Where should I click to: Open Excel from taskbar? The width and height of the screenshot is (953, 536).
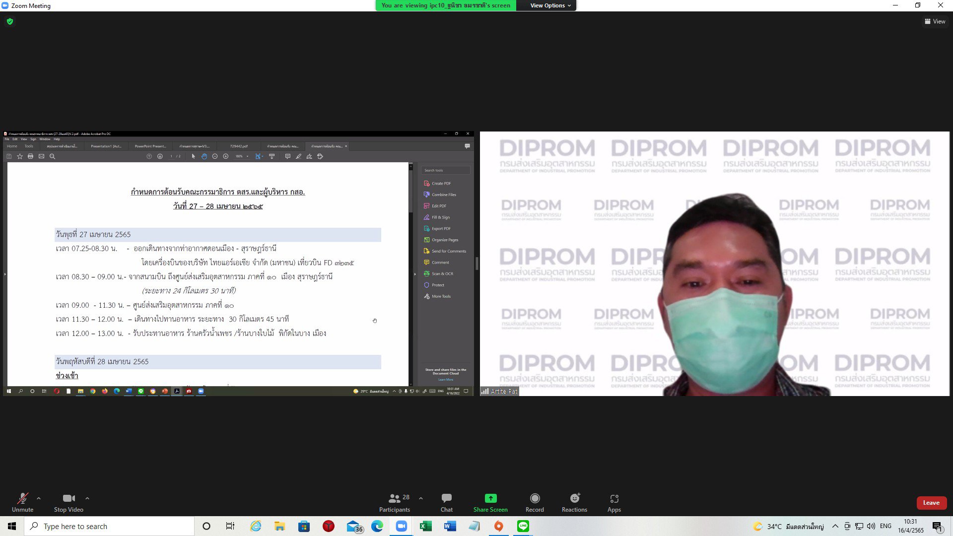426,526
